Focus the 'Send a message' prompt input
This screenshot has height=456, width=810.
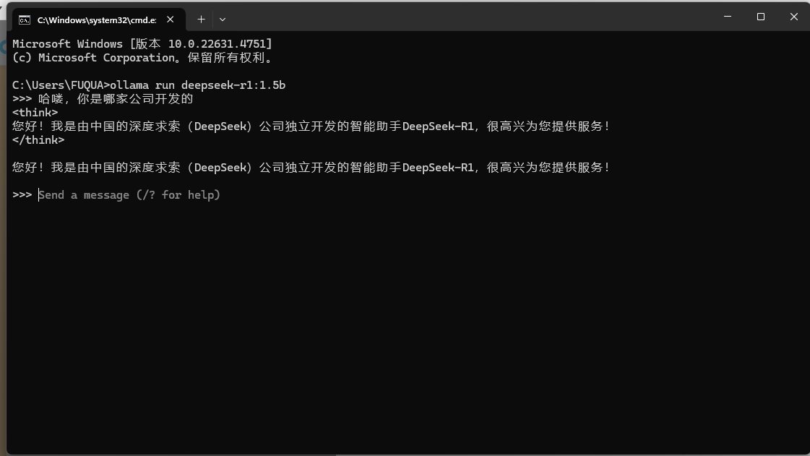129,194
